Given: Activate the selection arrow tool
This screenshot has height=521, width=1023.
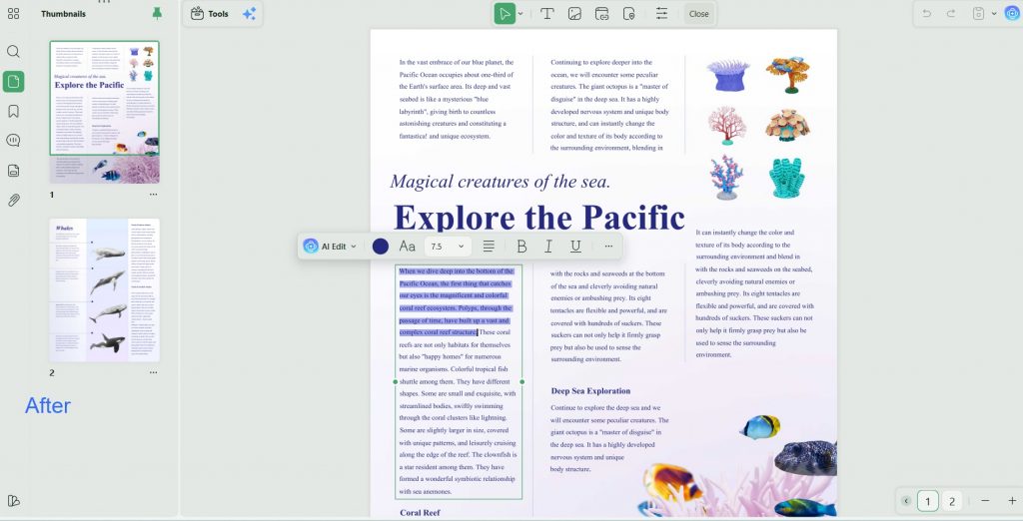Looking at the screenshot, I should coord(505,14).
